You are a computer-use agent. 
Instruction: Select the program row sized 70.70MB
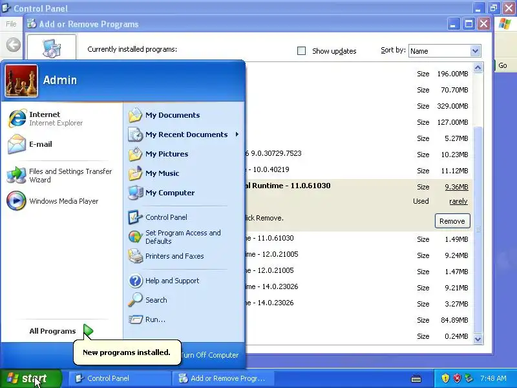(x=359, y=90)
